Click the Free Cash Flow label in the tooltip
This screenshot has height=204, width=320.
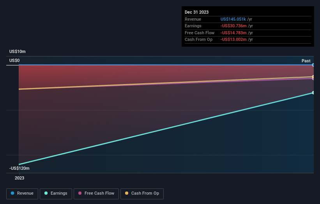click(200, 33)
